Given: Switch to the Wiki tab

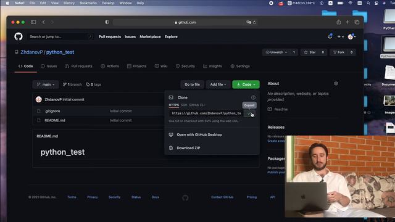Looking at the screenshot, I should coord(161,66).
